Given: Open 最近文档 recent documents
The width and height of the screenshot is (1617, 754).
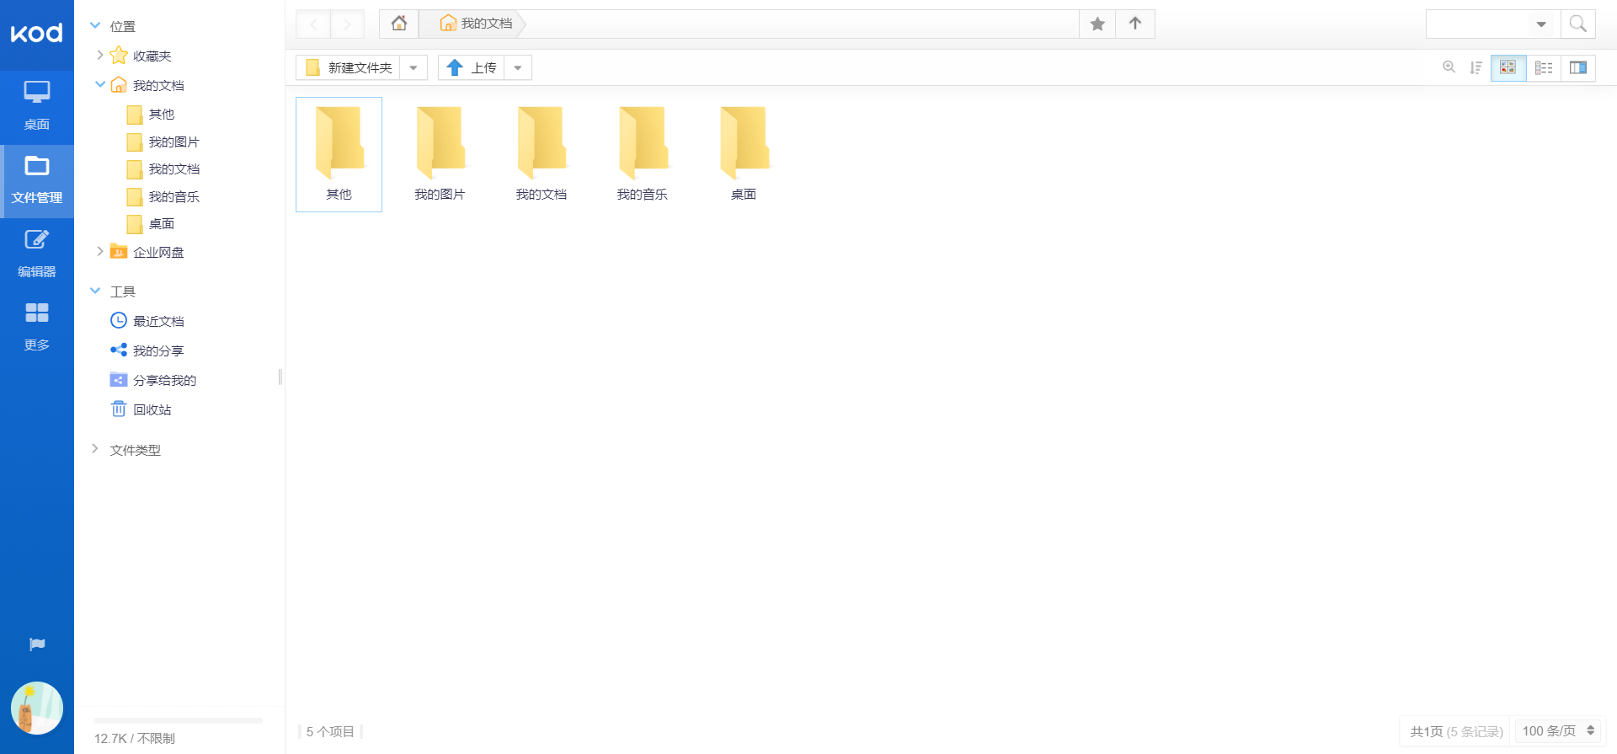Looking at the screenshot, I should pos(158,322).
